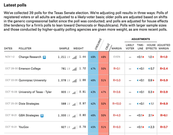Click weight bars icon in Dixie Strategies row
This screenshot has width=173, height=135.
[75, 104]
